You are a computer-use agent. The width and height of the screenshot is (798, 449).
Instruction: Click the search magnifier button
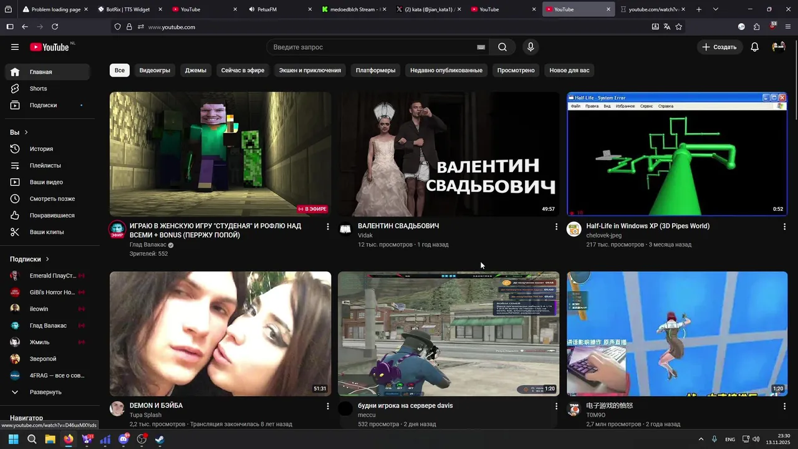(502, 47)
